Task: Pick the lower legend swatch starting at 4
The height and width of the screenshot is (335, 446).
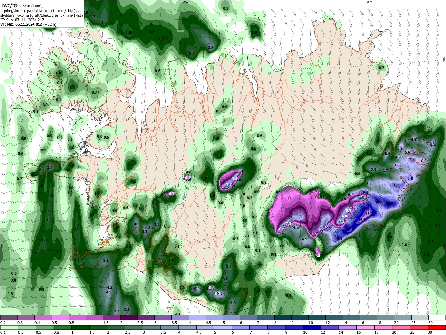Action: coord(187,327)
